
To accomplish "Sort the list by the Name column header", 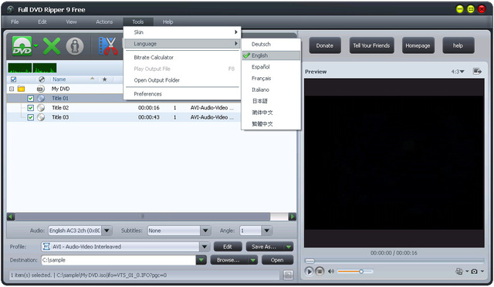I will pyautogui.click(x=59, y=79).
